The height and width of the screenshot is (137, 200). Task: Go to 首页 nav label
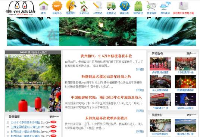[44, 13]
